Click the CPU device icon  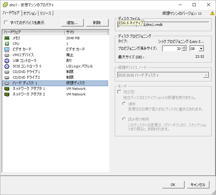[x=7, y=44]
